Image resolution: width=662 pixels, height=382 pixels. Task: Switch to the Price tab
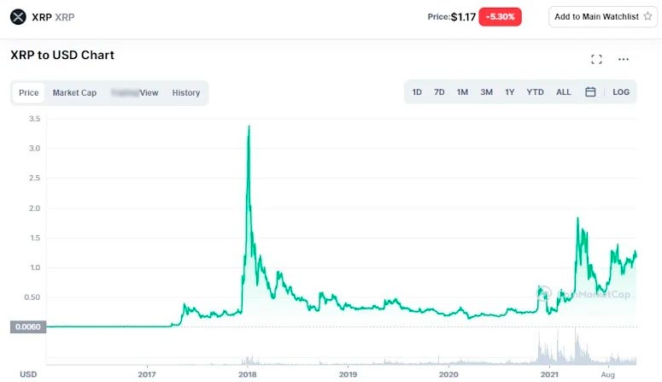pyautogui.click(x=29, y=92)
